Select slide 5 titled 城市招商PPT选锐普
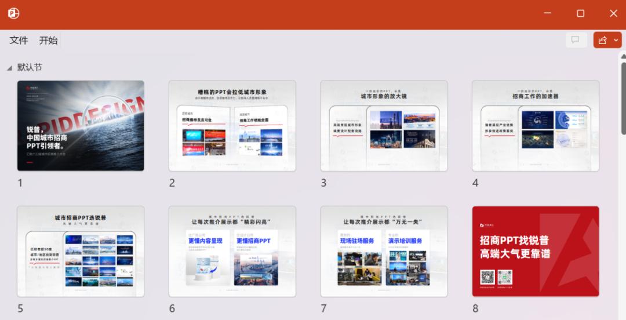Screen dimensions: 626x320 81,251
